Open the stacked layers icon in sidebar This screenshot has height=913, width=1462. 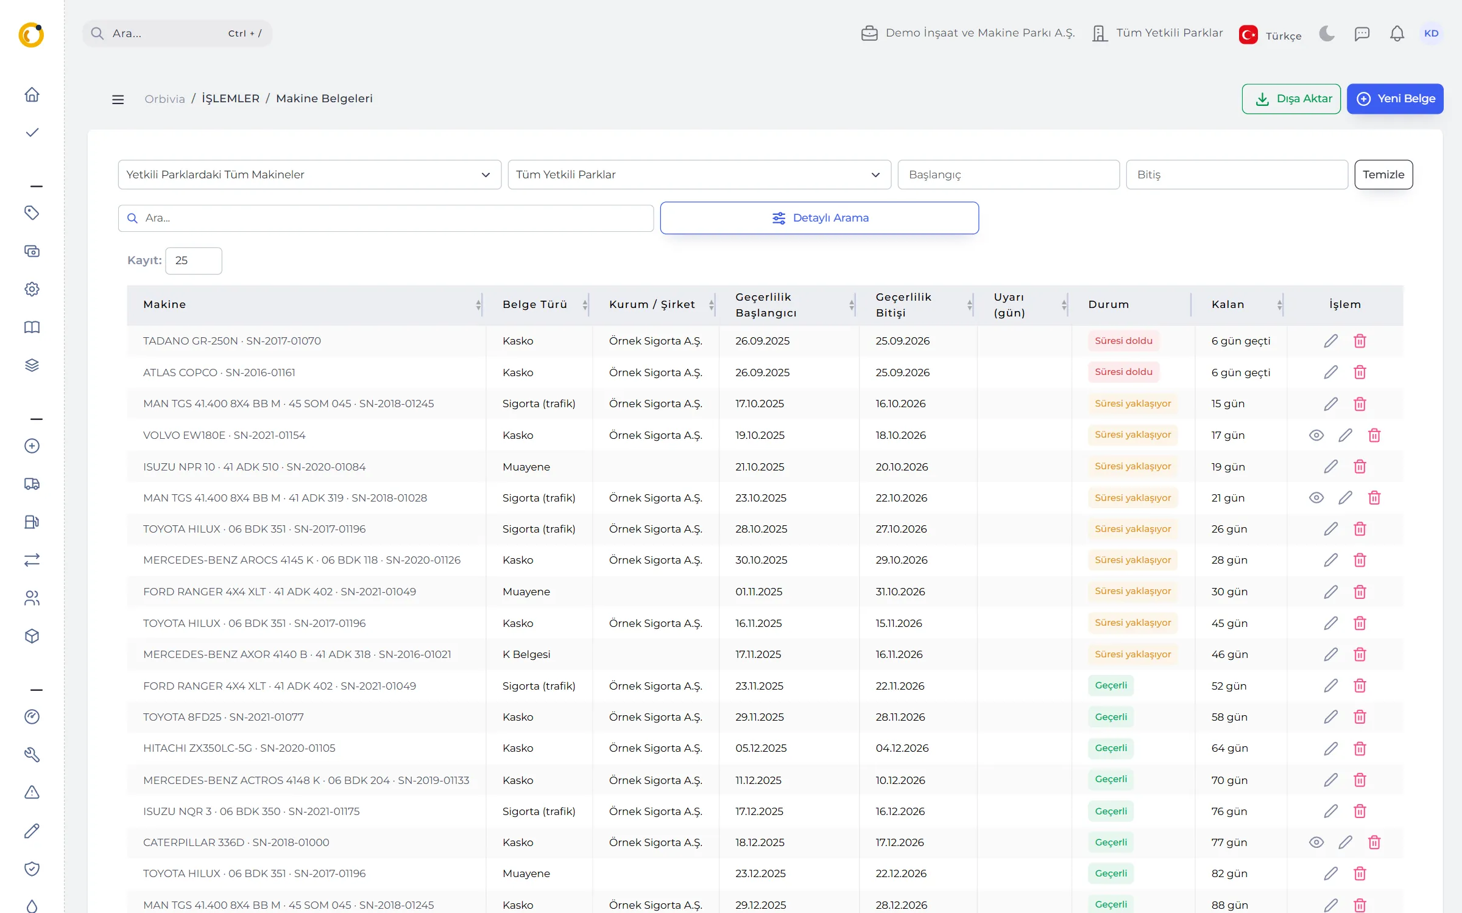[x=32, y=365]
